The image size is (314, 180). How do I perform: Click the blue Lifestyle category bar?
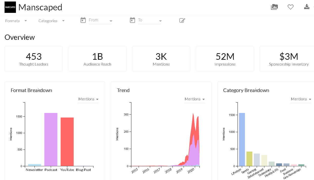click(242, 139)
